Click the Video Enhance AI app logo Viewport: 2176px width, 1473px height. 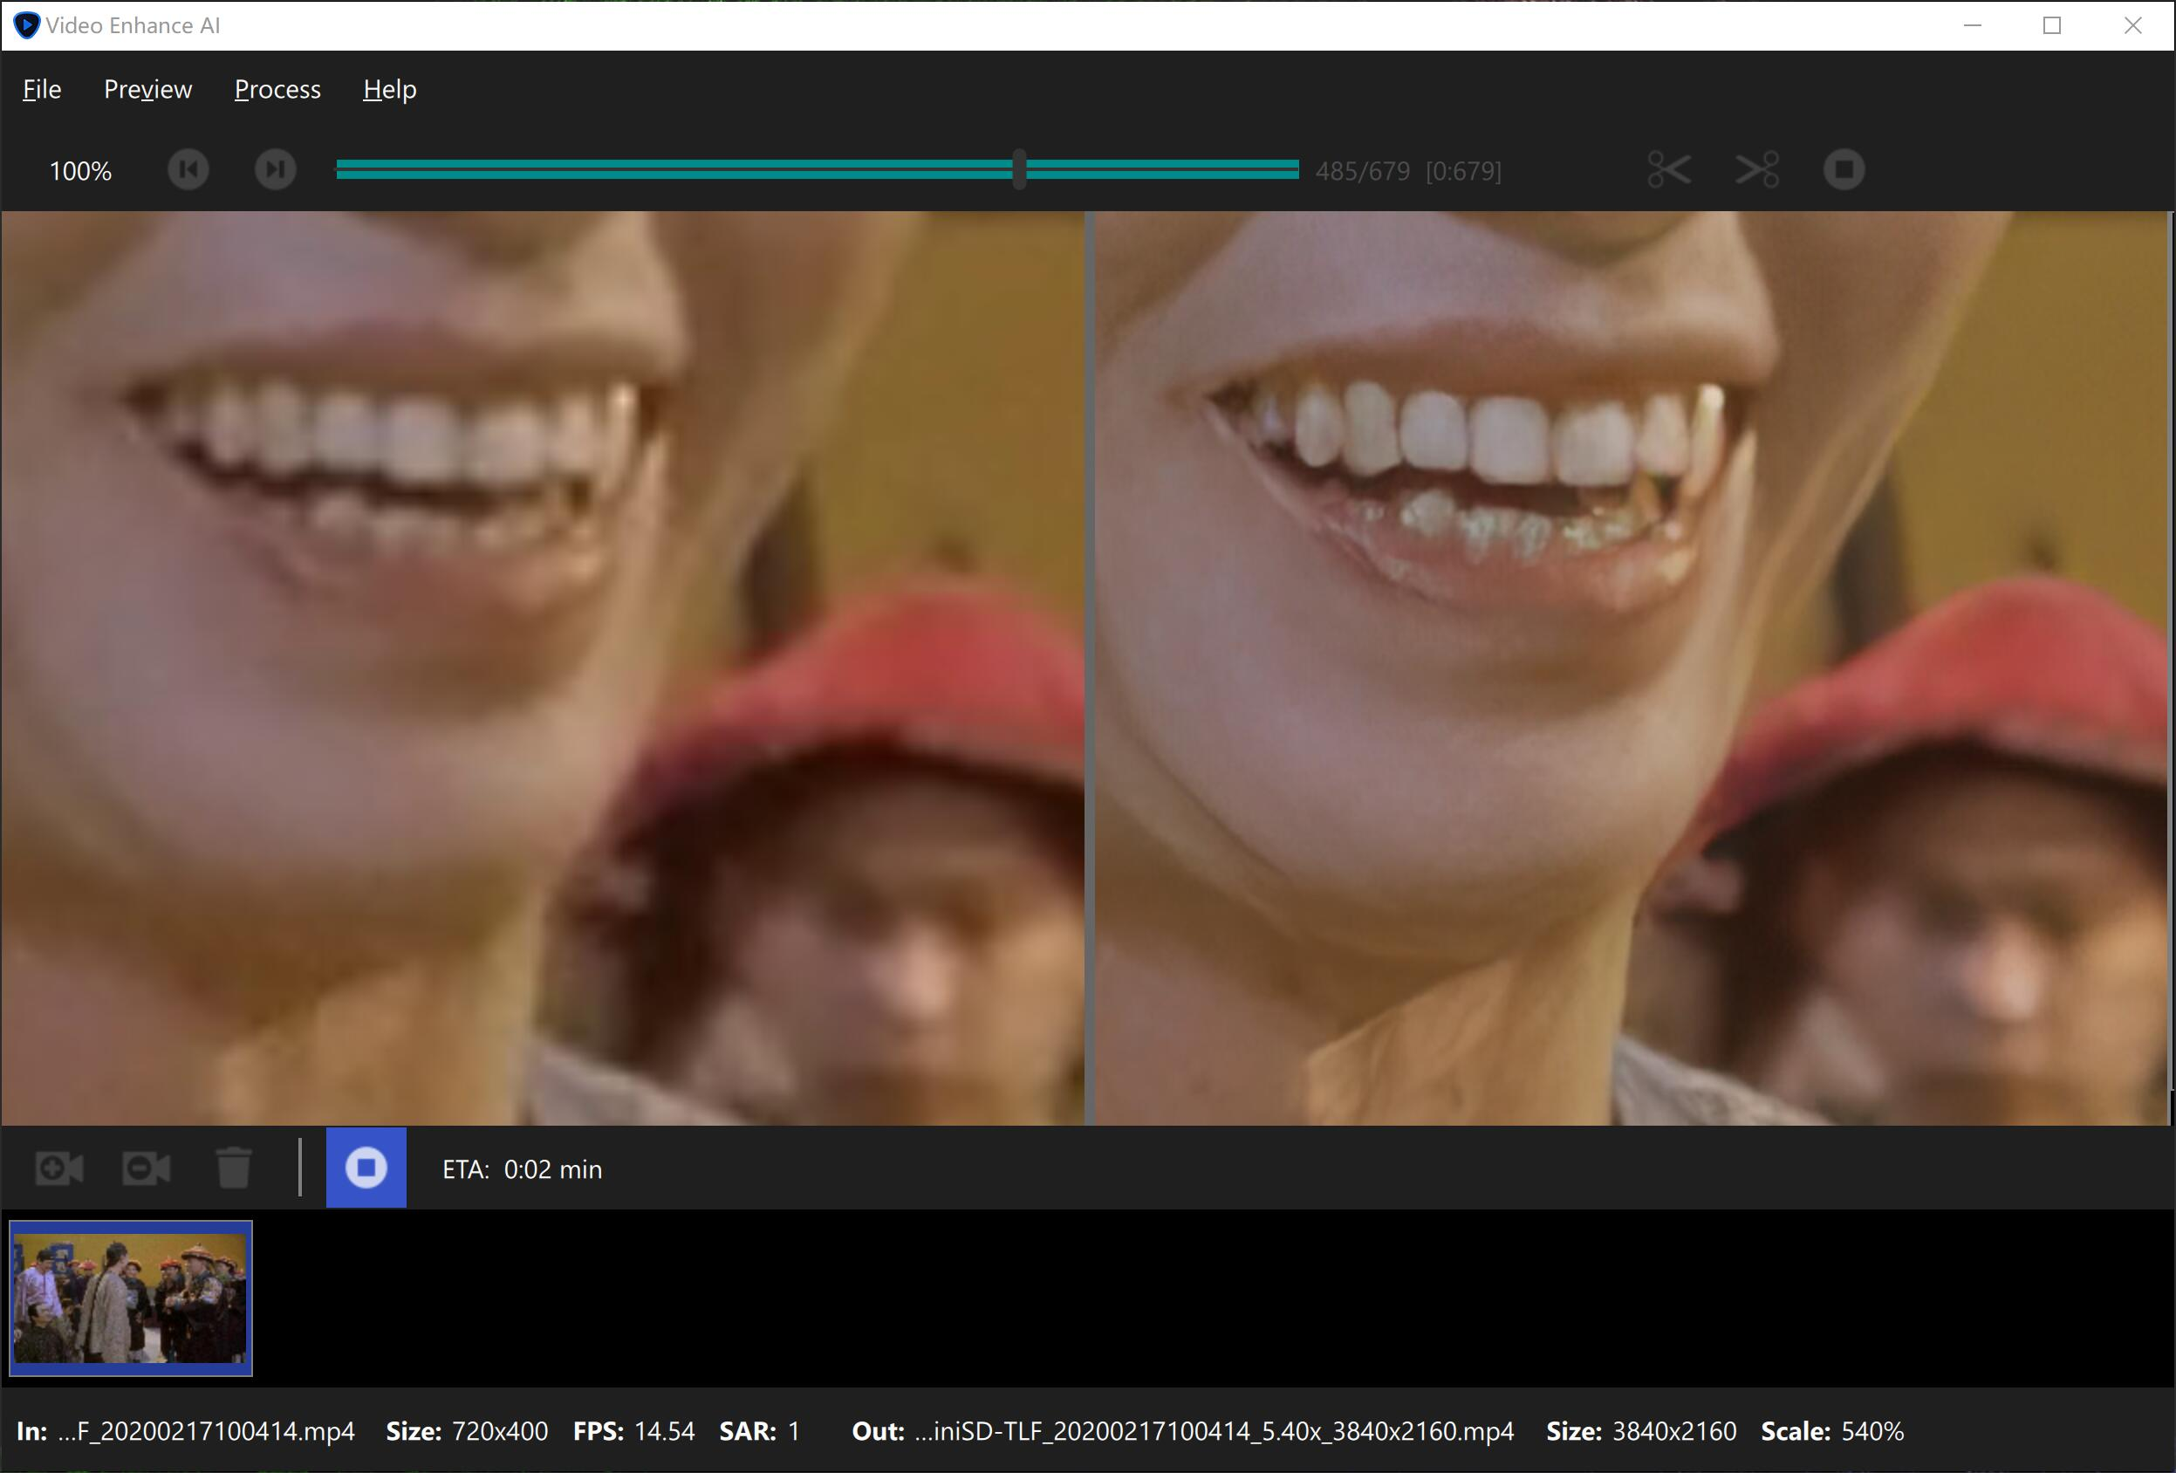tap(26, 25)
